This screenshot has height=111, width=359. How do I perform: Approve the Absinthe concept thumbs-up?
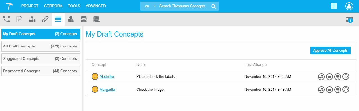(330, 76)
